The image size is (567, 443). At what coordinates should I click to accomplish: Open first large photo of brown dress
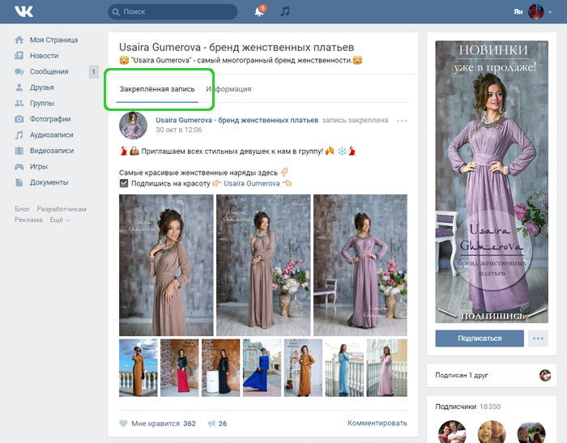166,265
